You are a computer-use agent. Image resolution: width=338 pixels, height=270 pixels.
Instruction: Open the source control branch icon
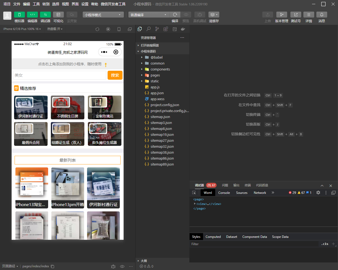pos(157,29)
